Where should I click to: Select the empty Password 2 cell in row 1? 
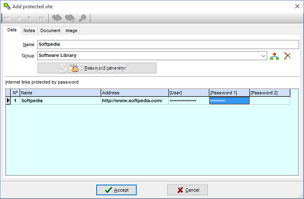270,101
